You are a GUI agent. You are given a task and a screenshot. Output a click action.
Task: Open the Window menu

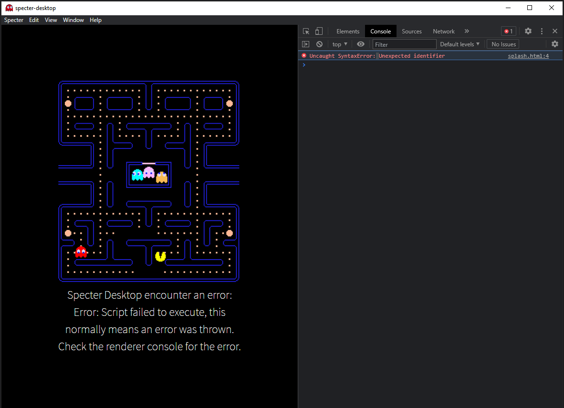[73, 20]
